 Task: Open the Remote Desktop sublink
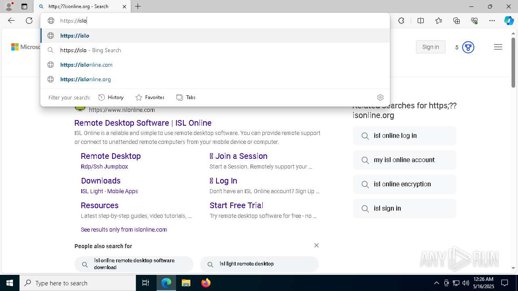point(111,156)
